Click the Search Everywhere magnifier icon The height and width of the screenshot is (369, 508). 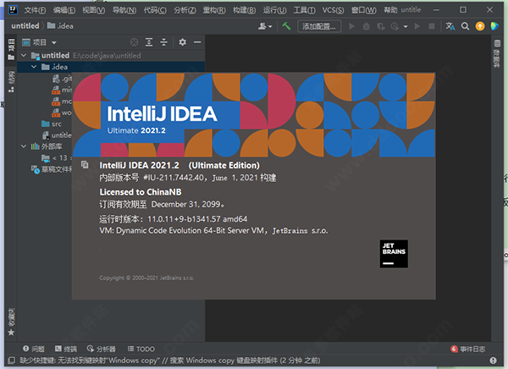465,26
